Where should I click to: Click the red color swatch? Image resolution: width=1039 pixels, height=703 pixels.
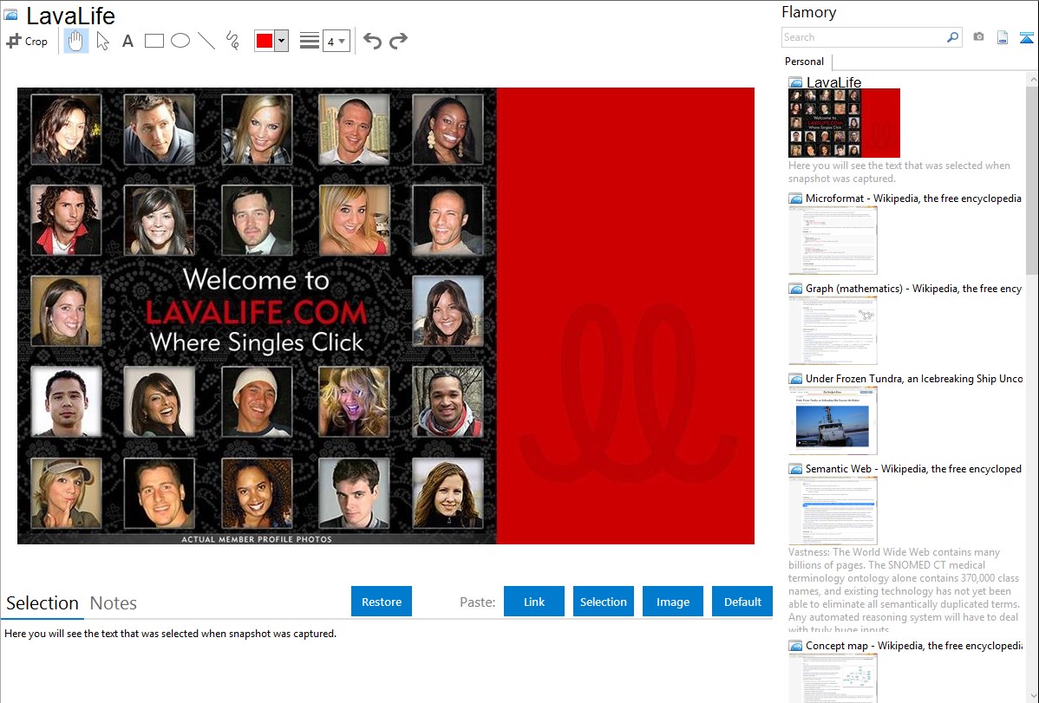point(265,41)
